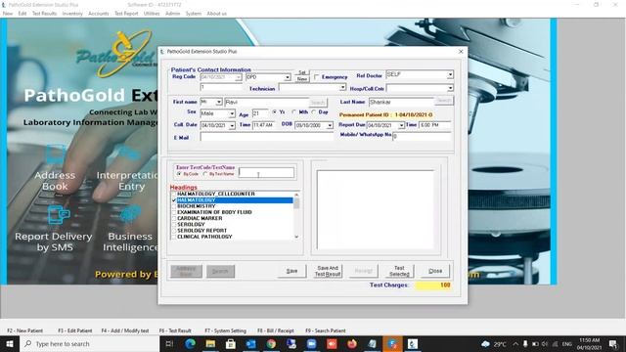Open the Test Results menu
The height and width of the screenshot is (352, 626).
click(44, 14)
